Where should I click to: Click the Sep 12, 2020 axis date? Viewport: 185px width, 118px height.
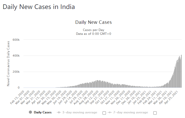(x=91, y=97)
